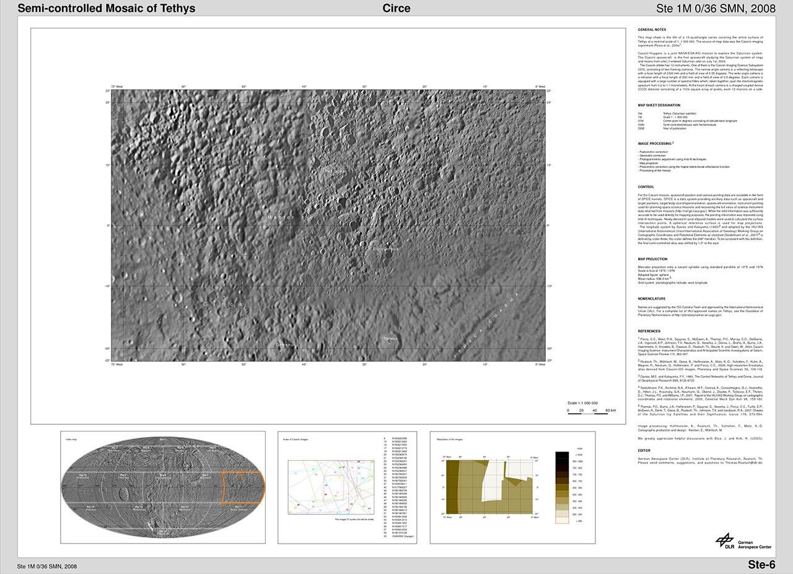Click the References heading
This screenshot has height=574, width=793.
click(x=649, y=331)
